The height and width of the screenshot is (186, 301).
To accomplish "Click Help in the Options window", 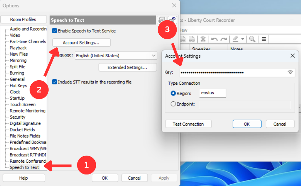I will [24, 178].
